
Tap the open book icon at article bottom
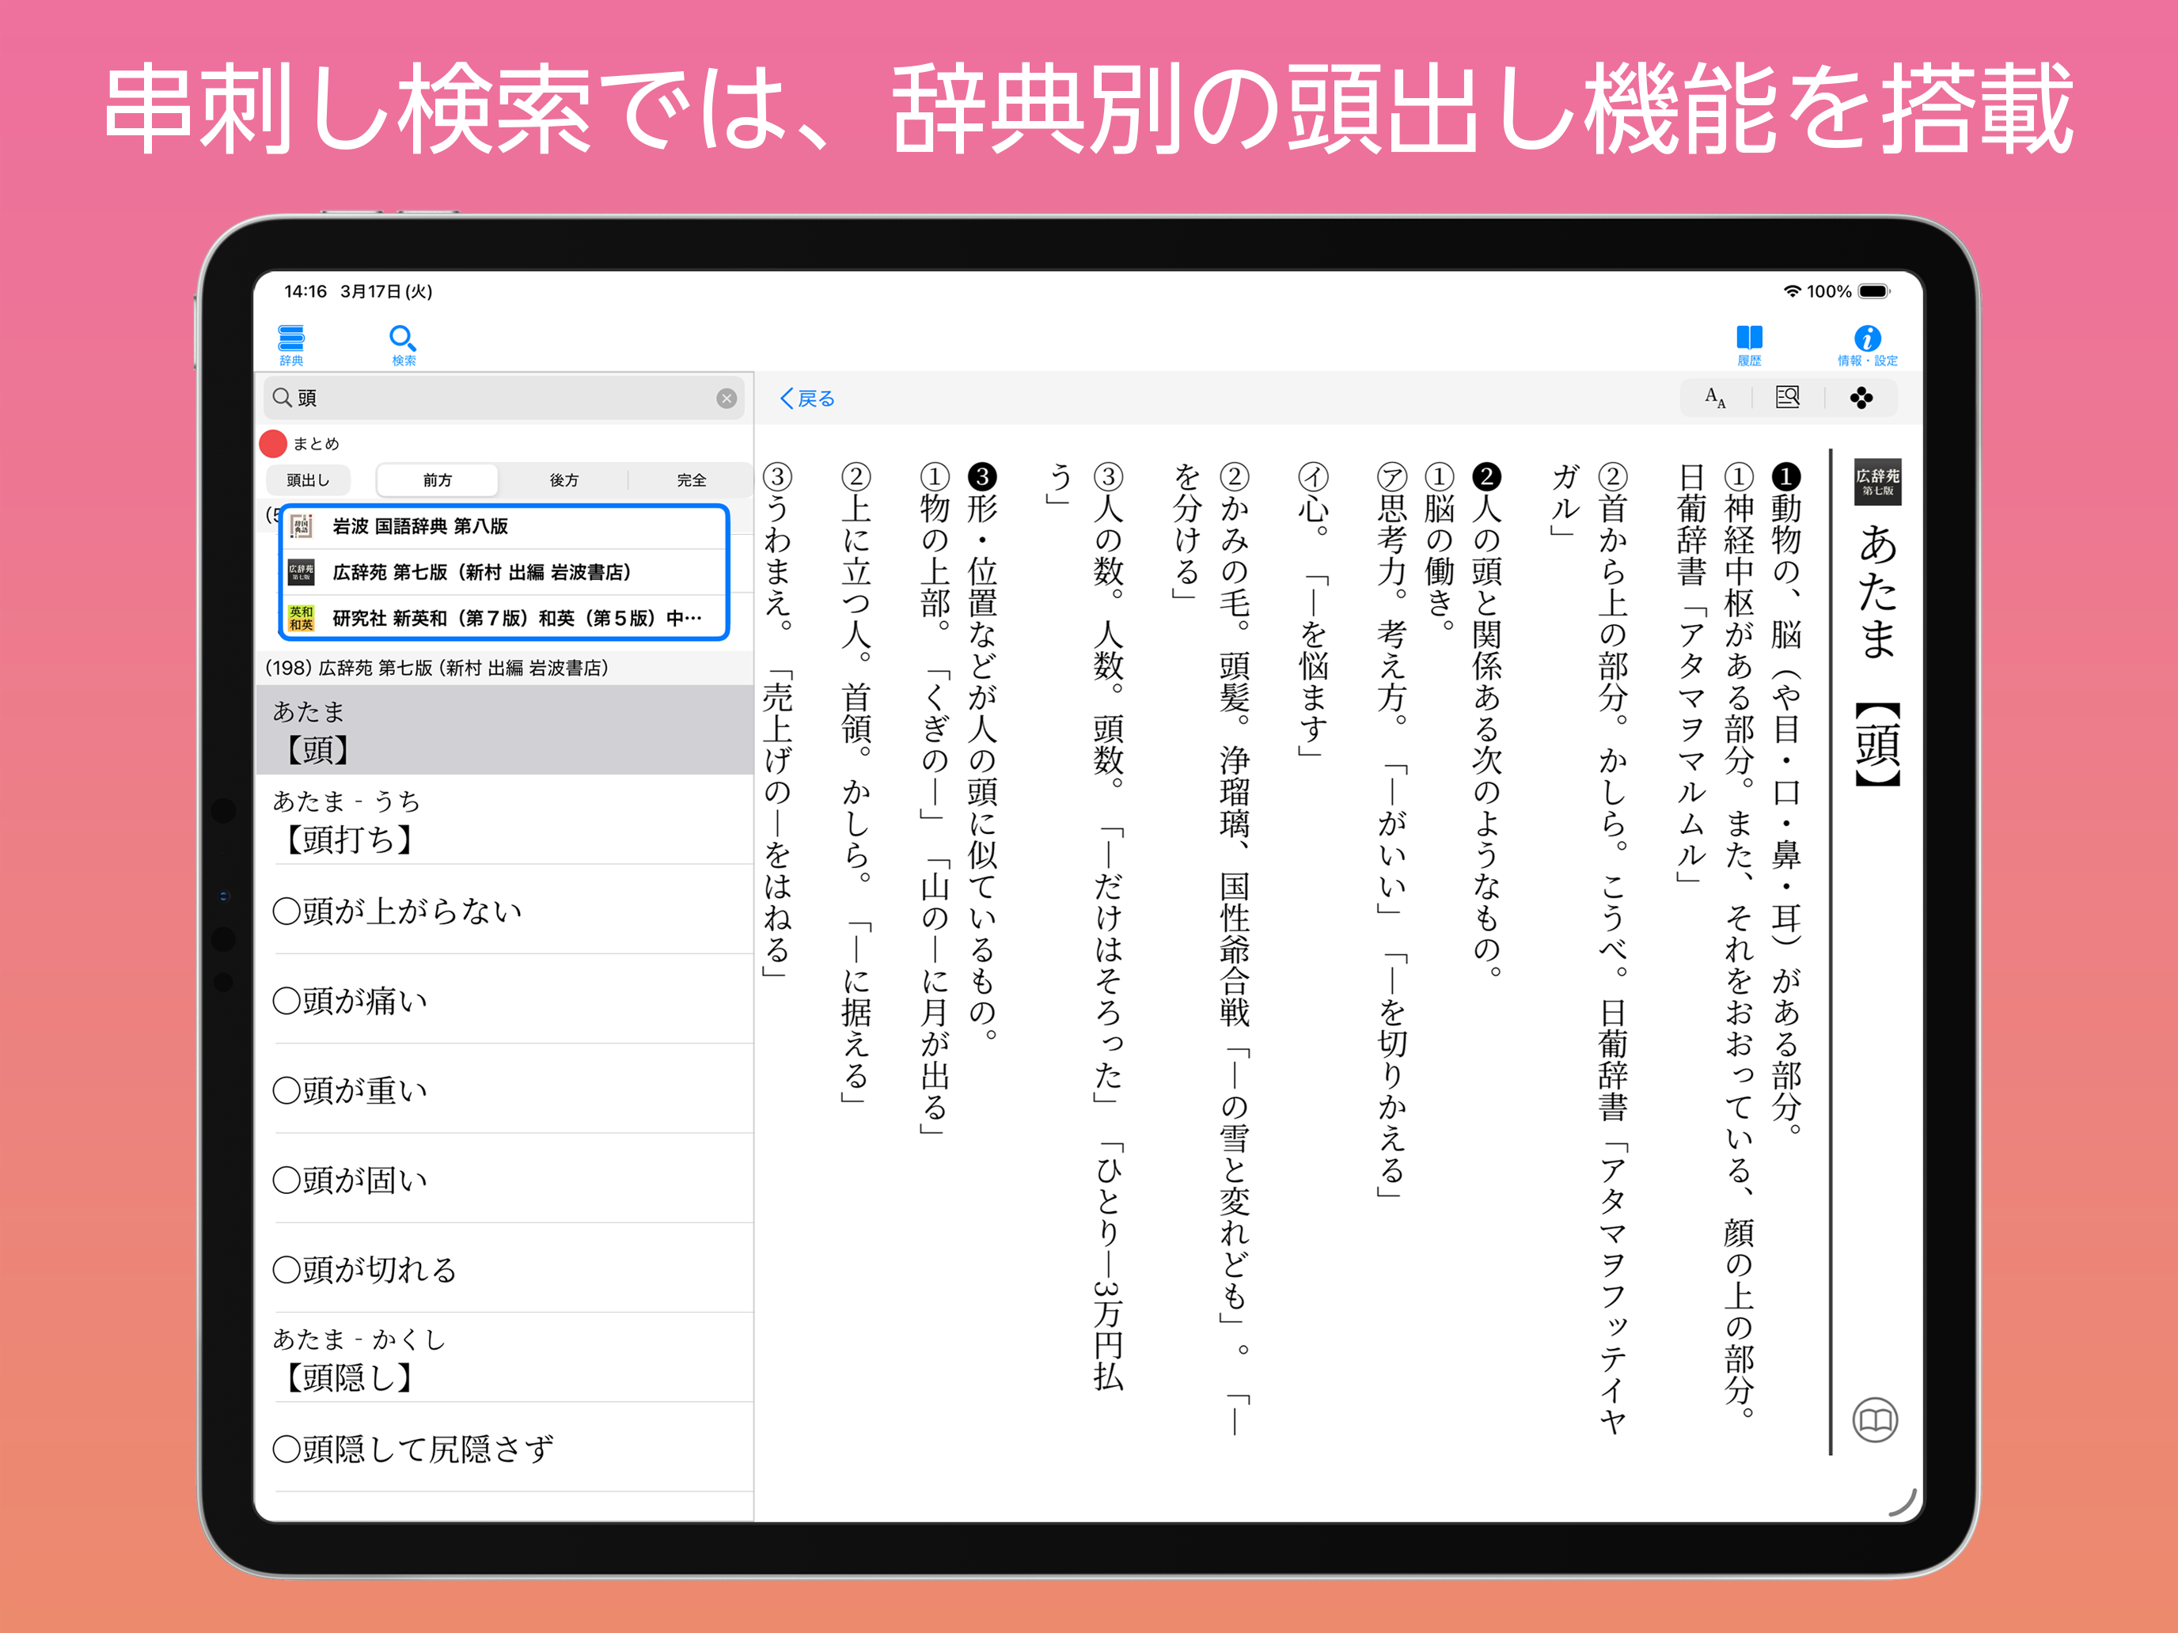pyautogui.click(x=1875, y=1420)
